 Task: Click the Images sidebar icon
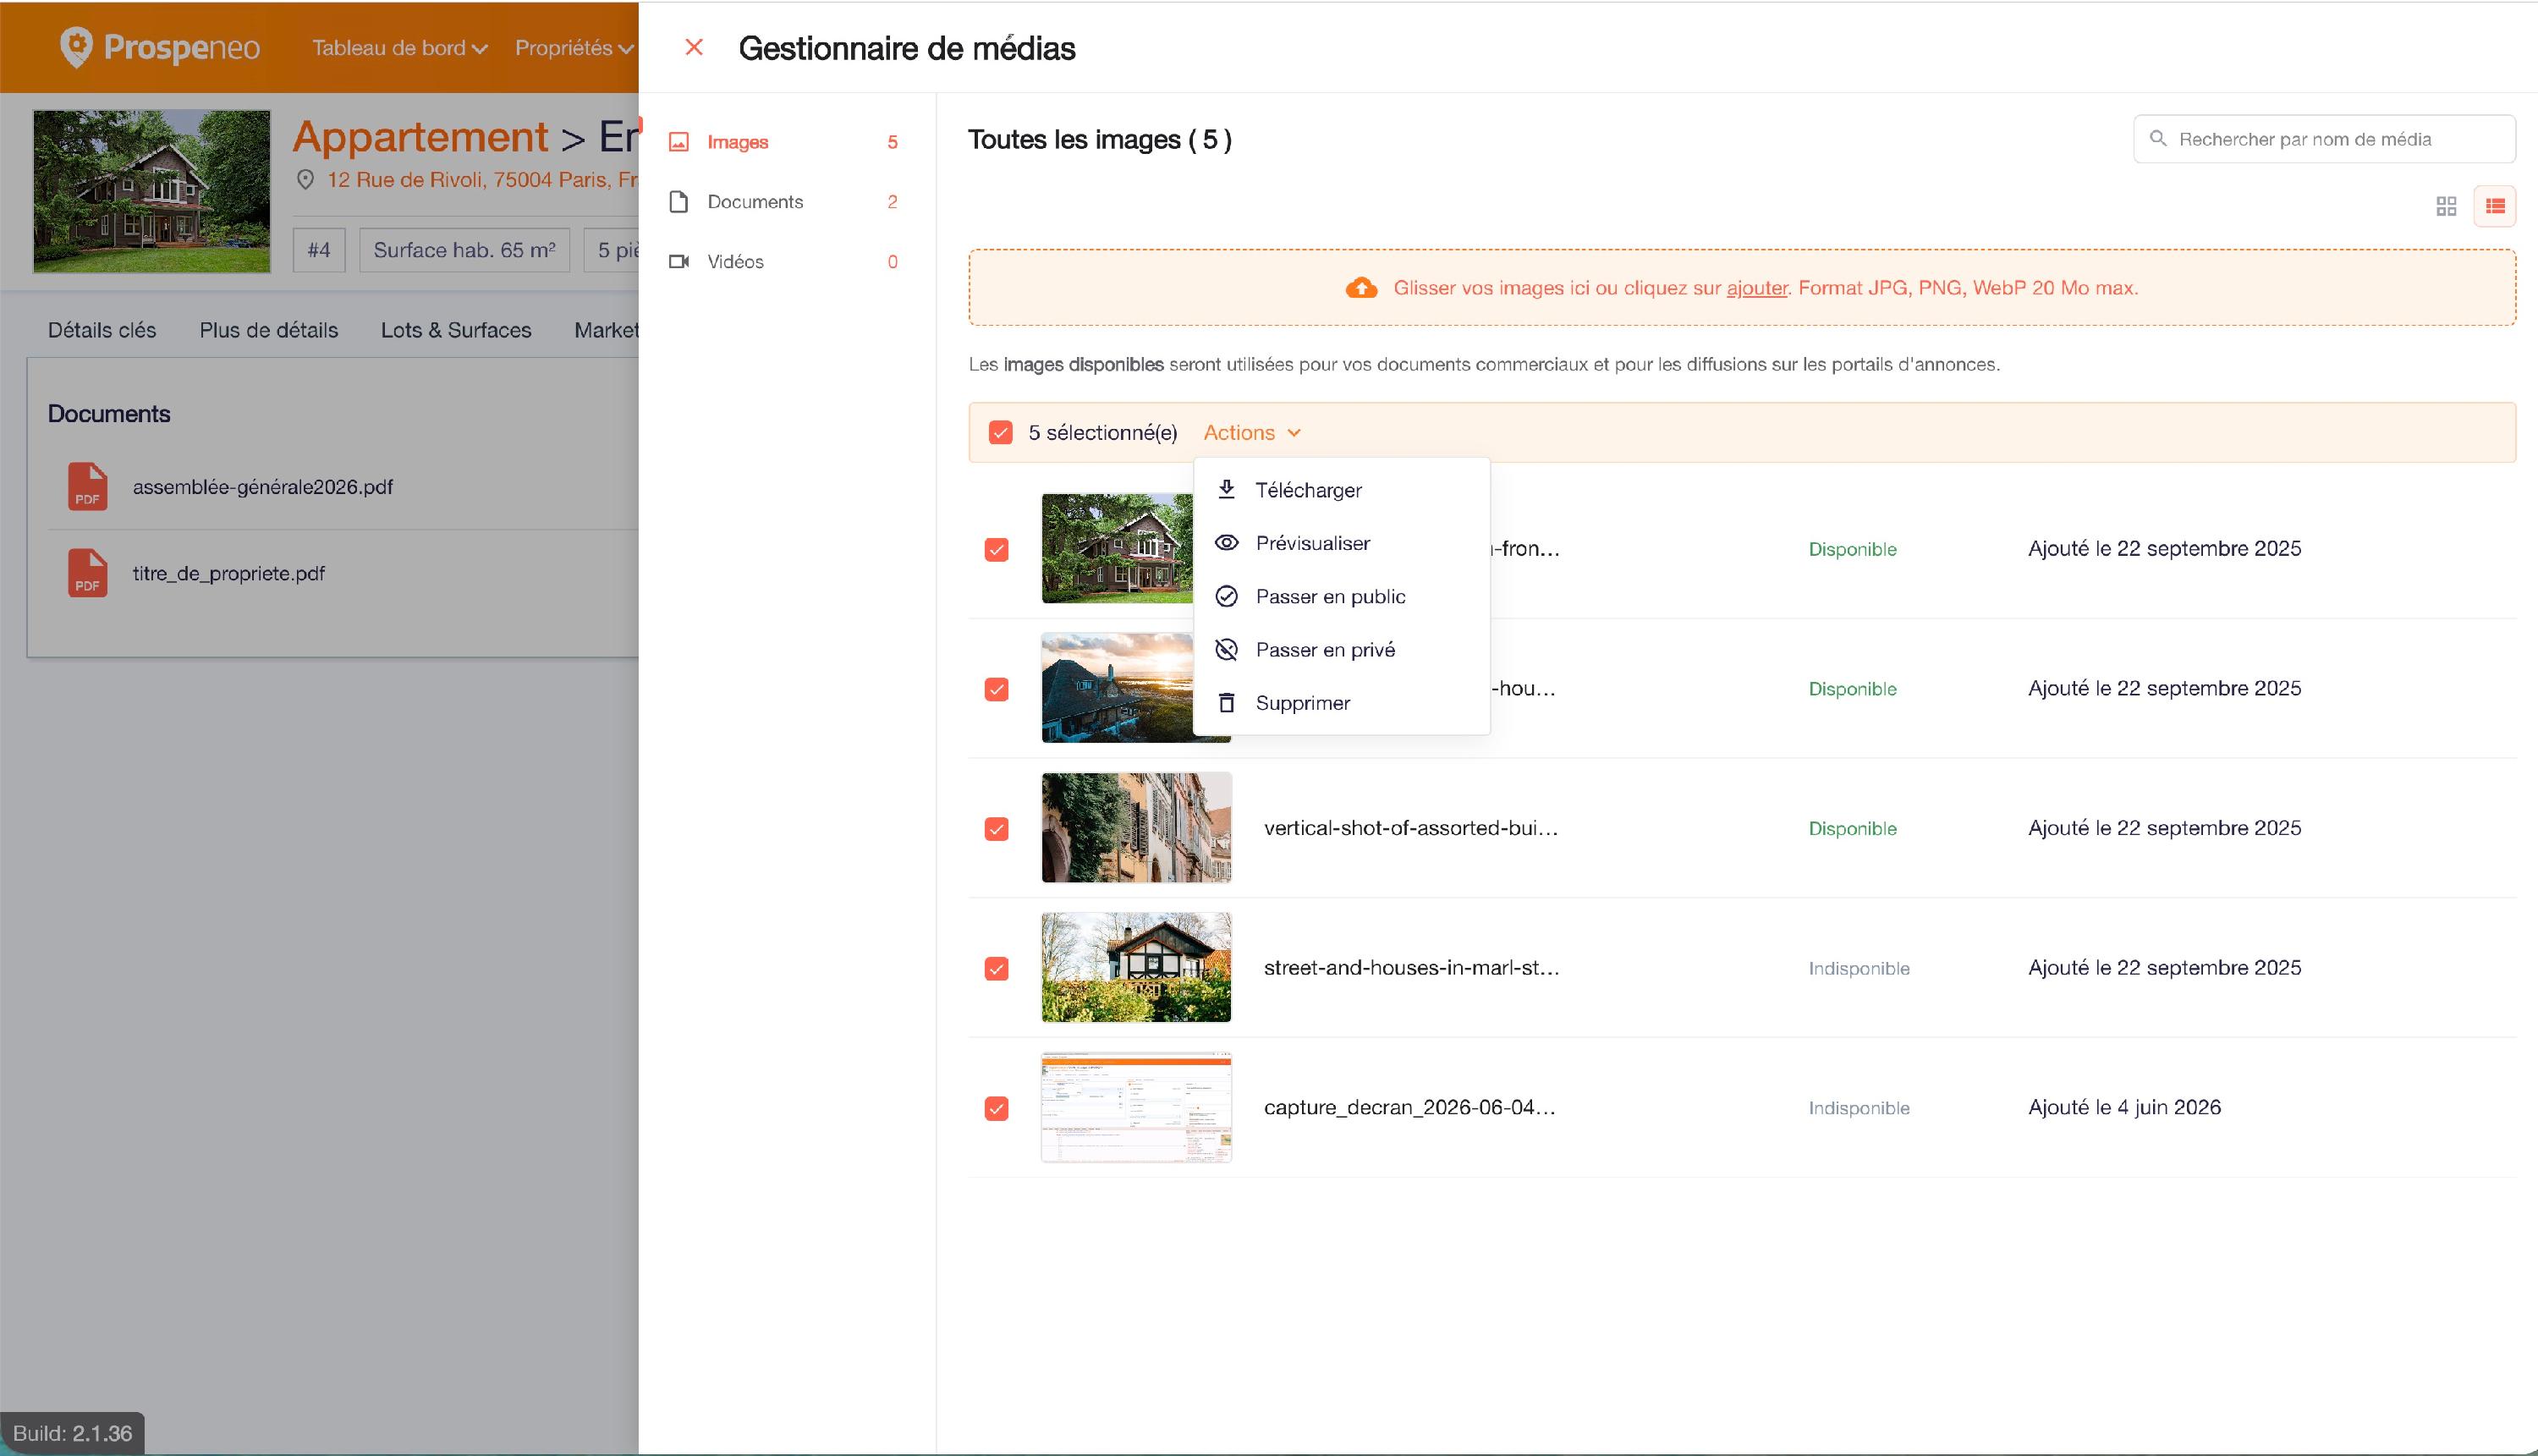coord(679,142)
